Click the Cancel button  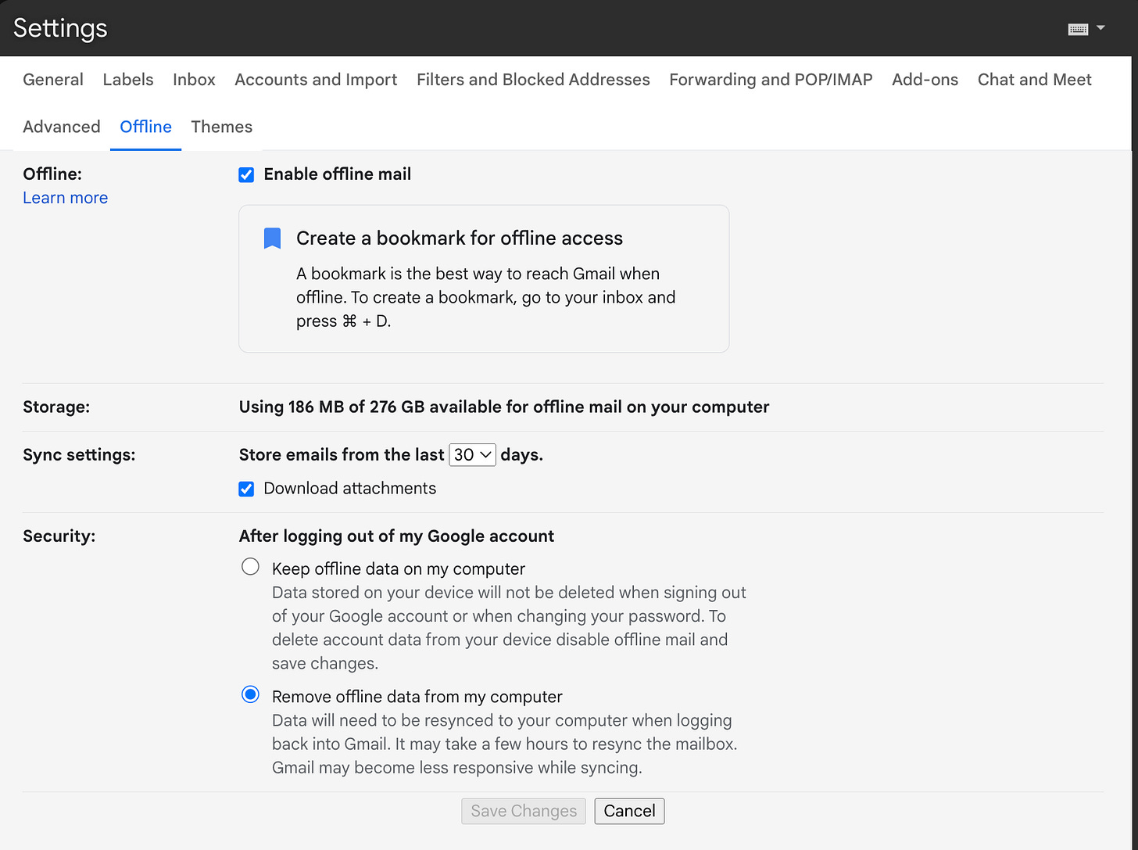629,811
